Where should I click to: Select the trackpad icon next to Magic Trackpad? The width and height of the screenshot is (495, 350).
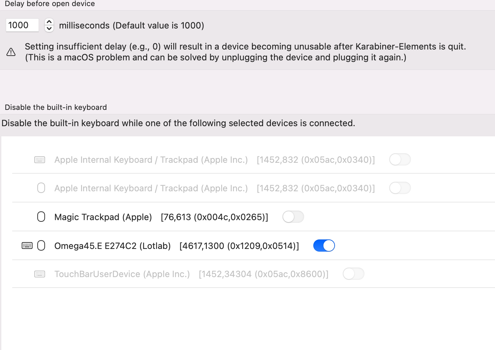tap(41, 217)
